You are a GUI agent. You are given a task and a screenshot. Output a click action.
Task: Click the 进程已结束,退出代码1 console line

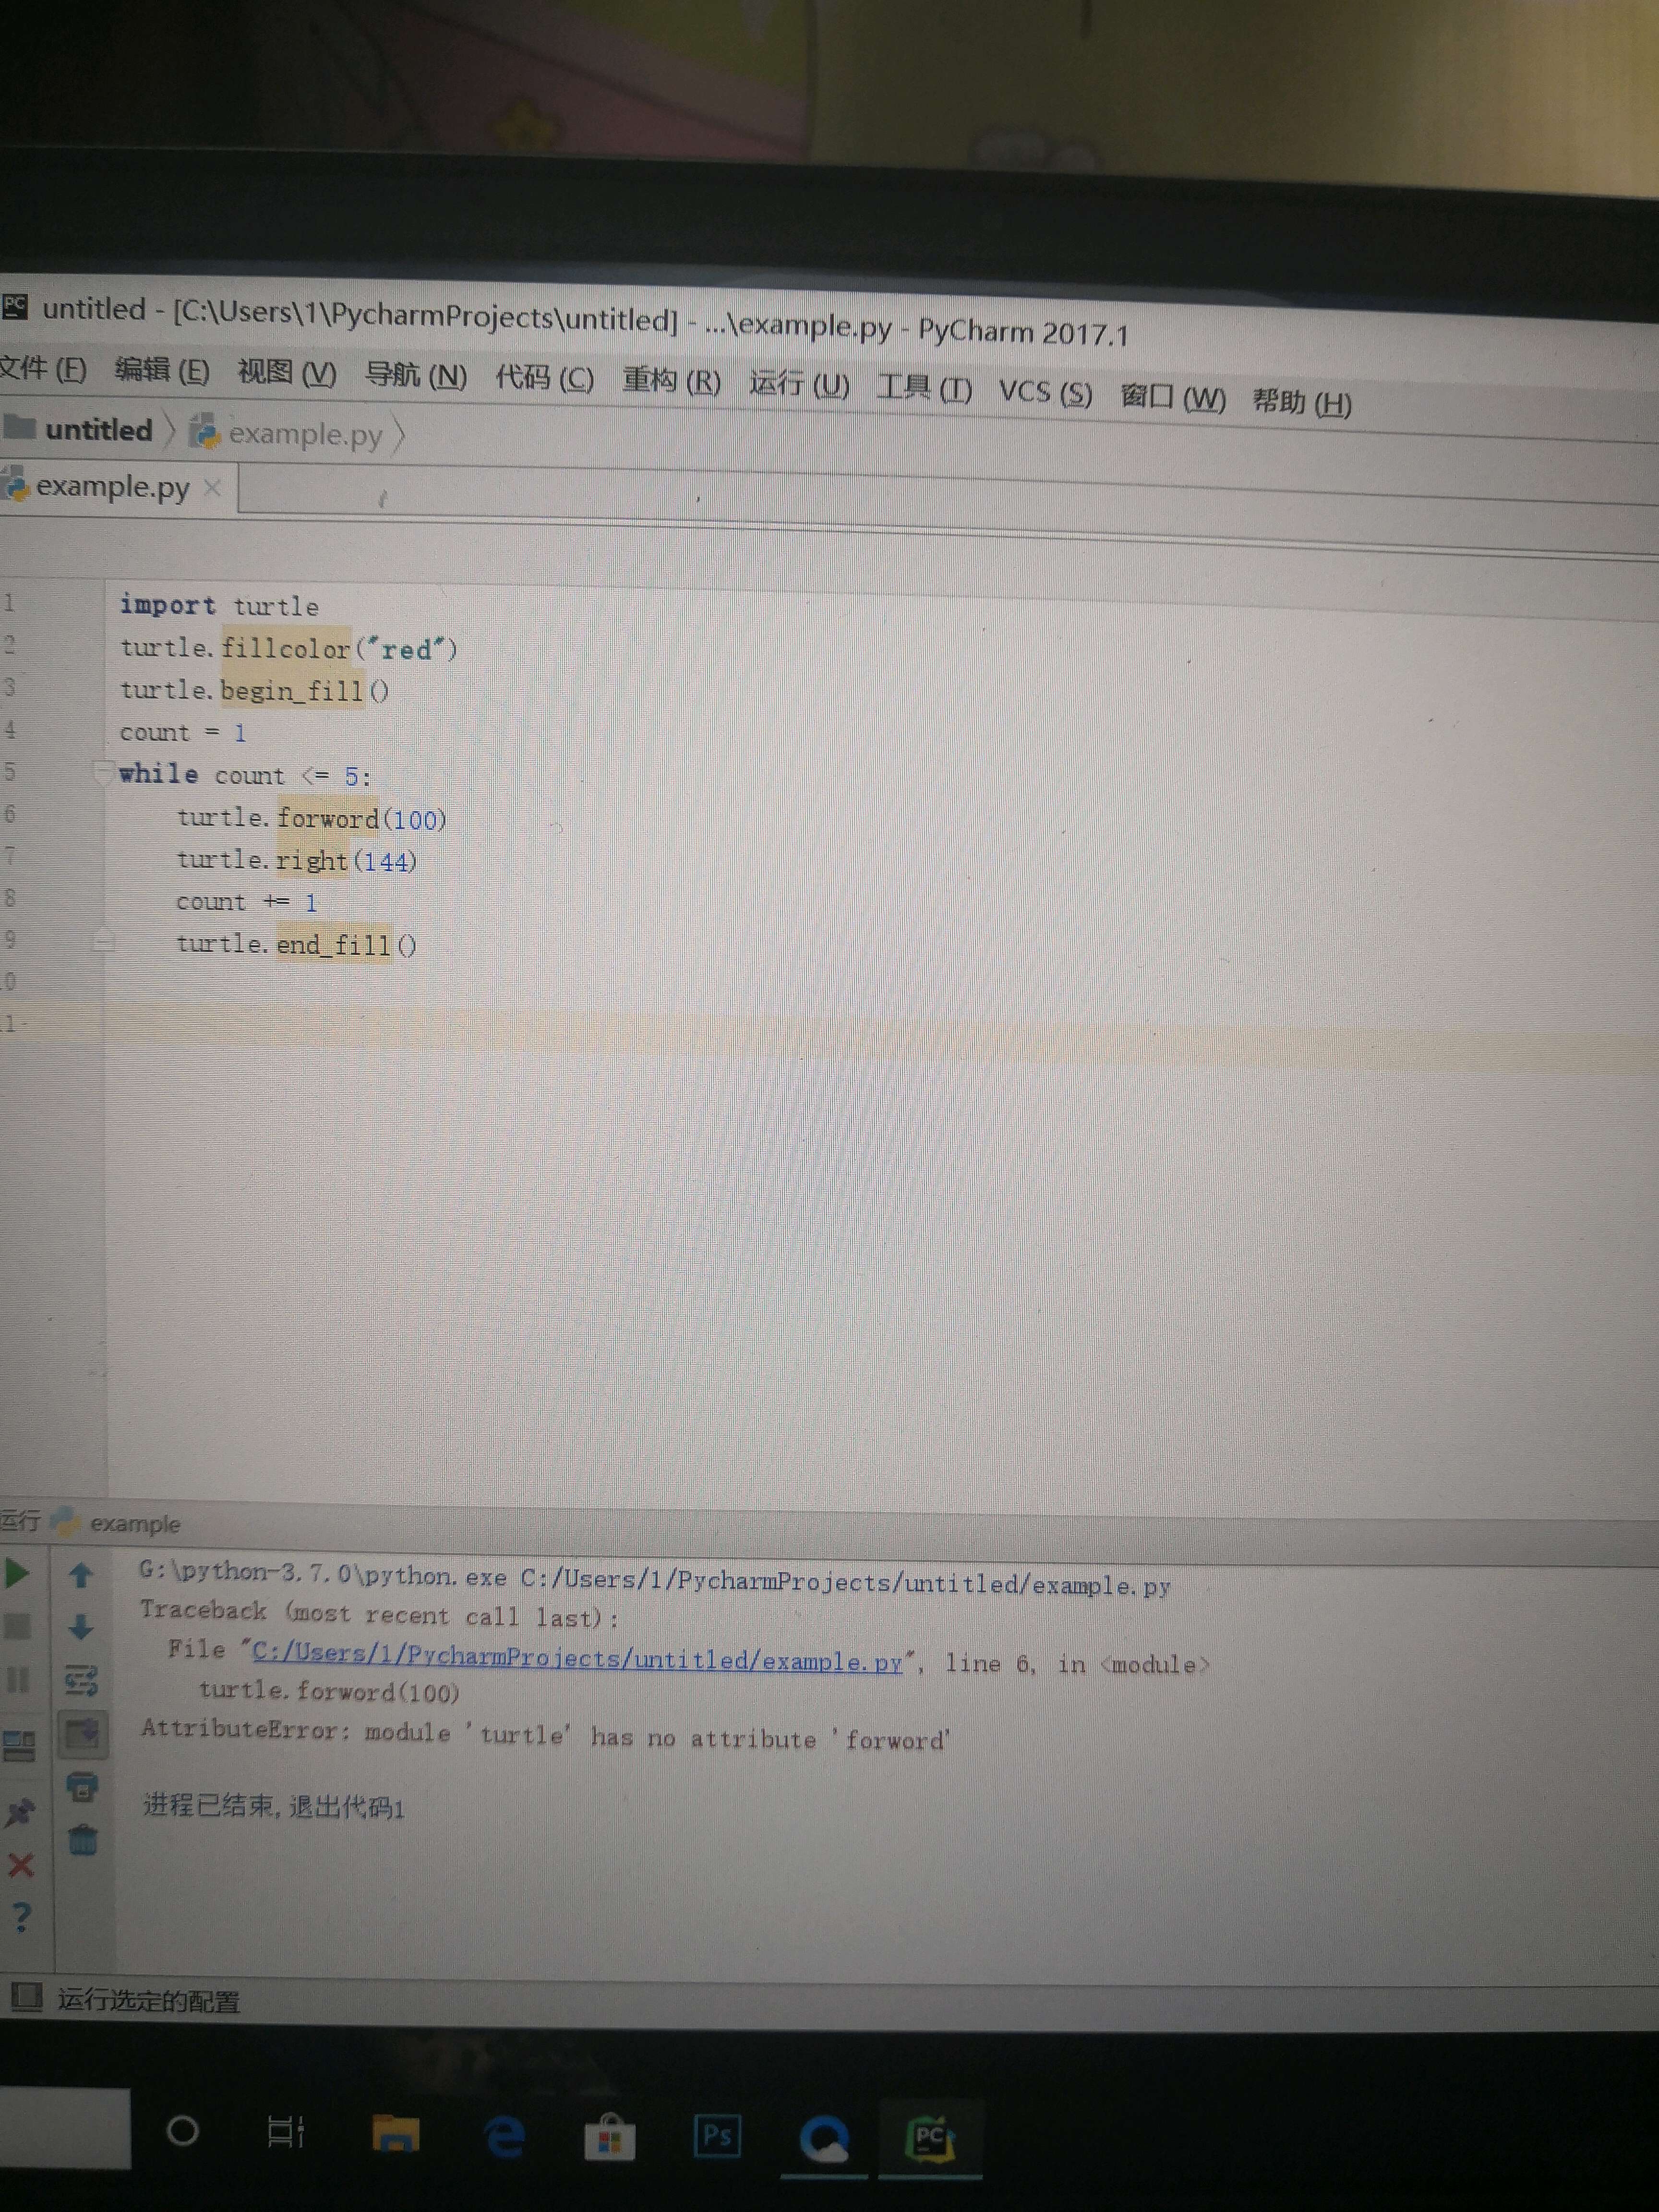274,1806
